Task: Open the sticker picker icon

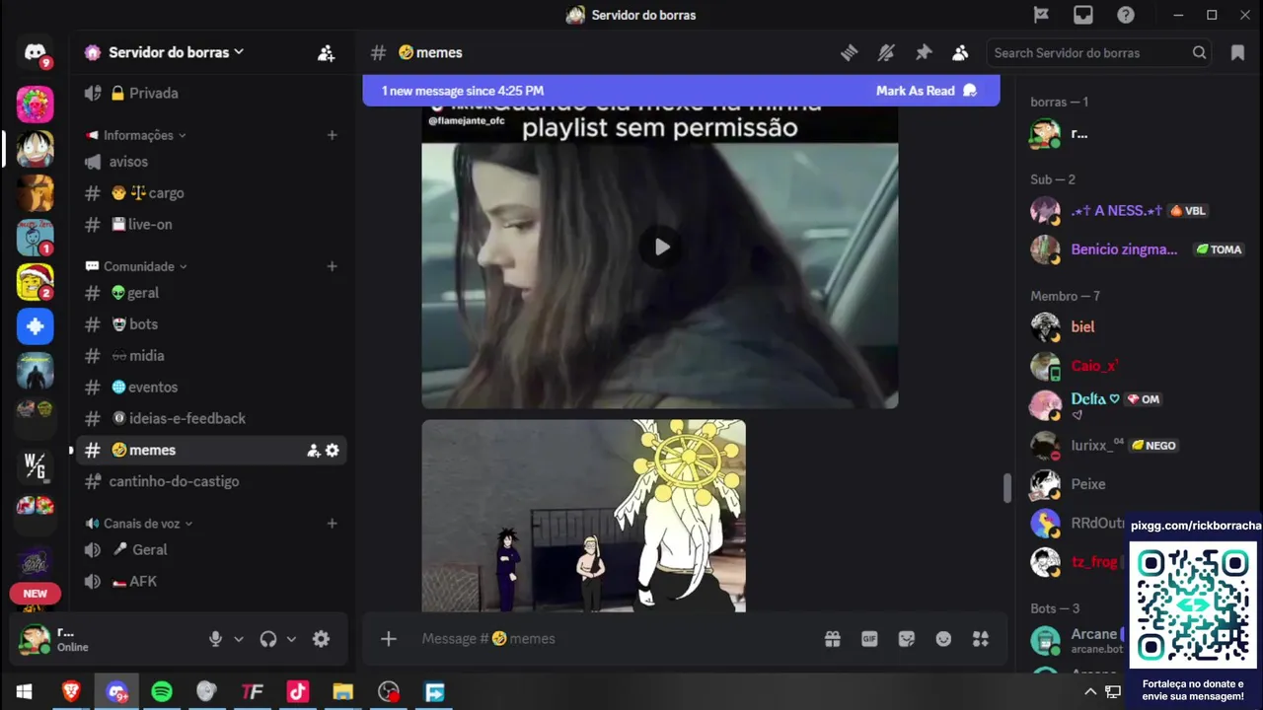Action: tap(907, 639)
